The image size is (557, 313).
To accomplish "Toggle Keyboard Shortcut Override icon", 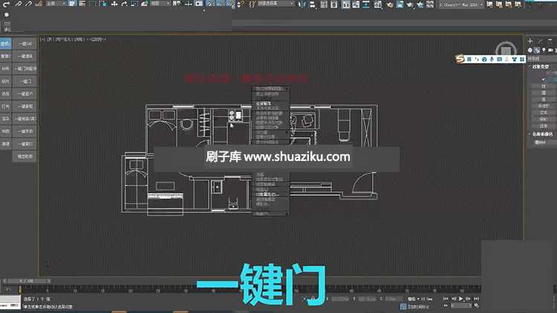I will pyautogui.click(x=199, y=4).
